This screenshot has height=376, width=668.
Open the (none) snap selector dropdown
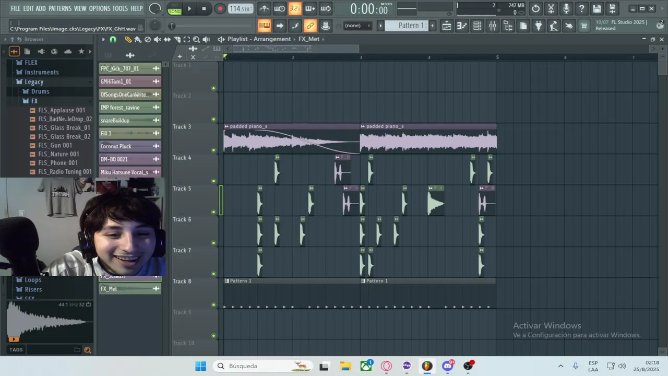[x=357, y=26]
